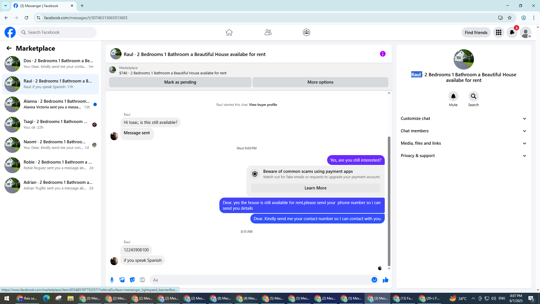
Task: Click the Find friends button
Action: click(x=476, y=32)
